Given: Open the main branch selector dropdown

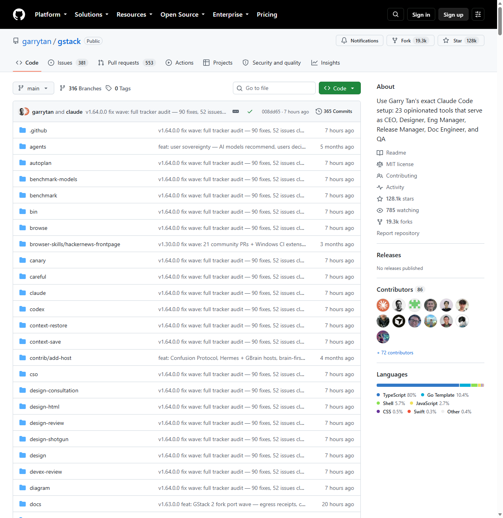Looking at the screenshot, I should click(x=33, y=88).
